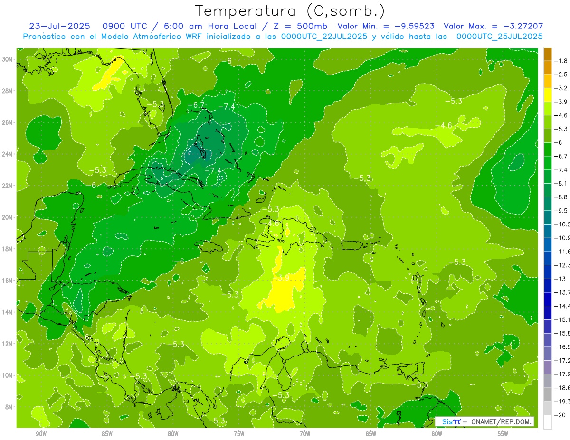Screen dimensions: 570x440
Task: Click the "6:00 am Hora Local" text
Action: [211, 27]
